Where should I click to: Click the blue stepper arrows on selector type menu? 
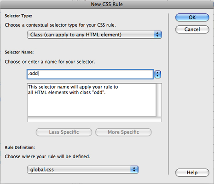[157, 35]
